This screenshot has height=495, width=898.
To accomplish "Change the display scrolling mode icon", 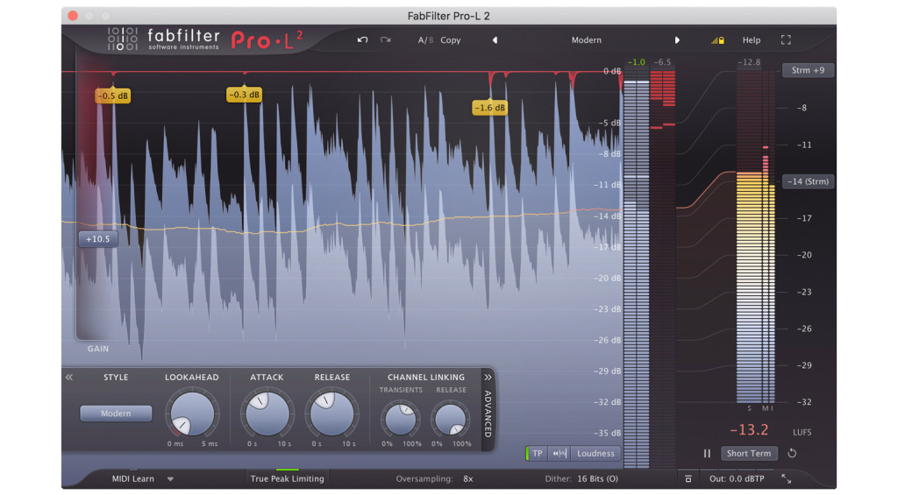I will [559, 453].
